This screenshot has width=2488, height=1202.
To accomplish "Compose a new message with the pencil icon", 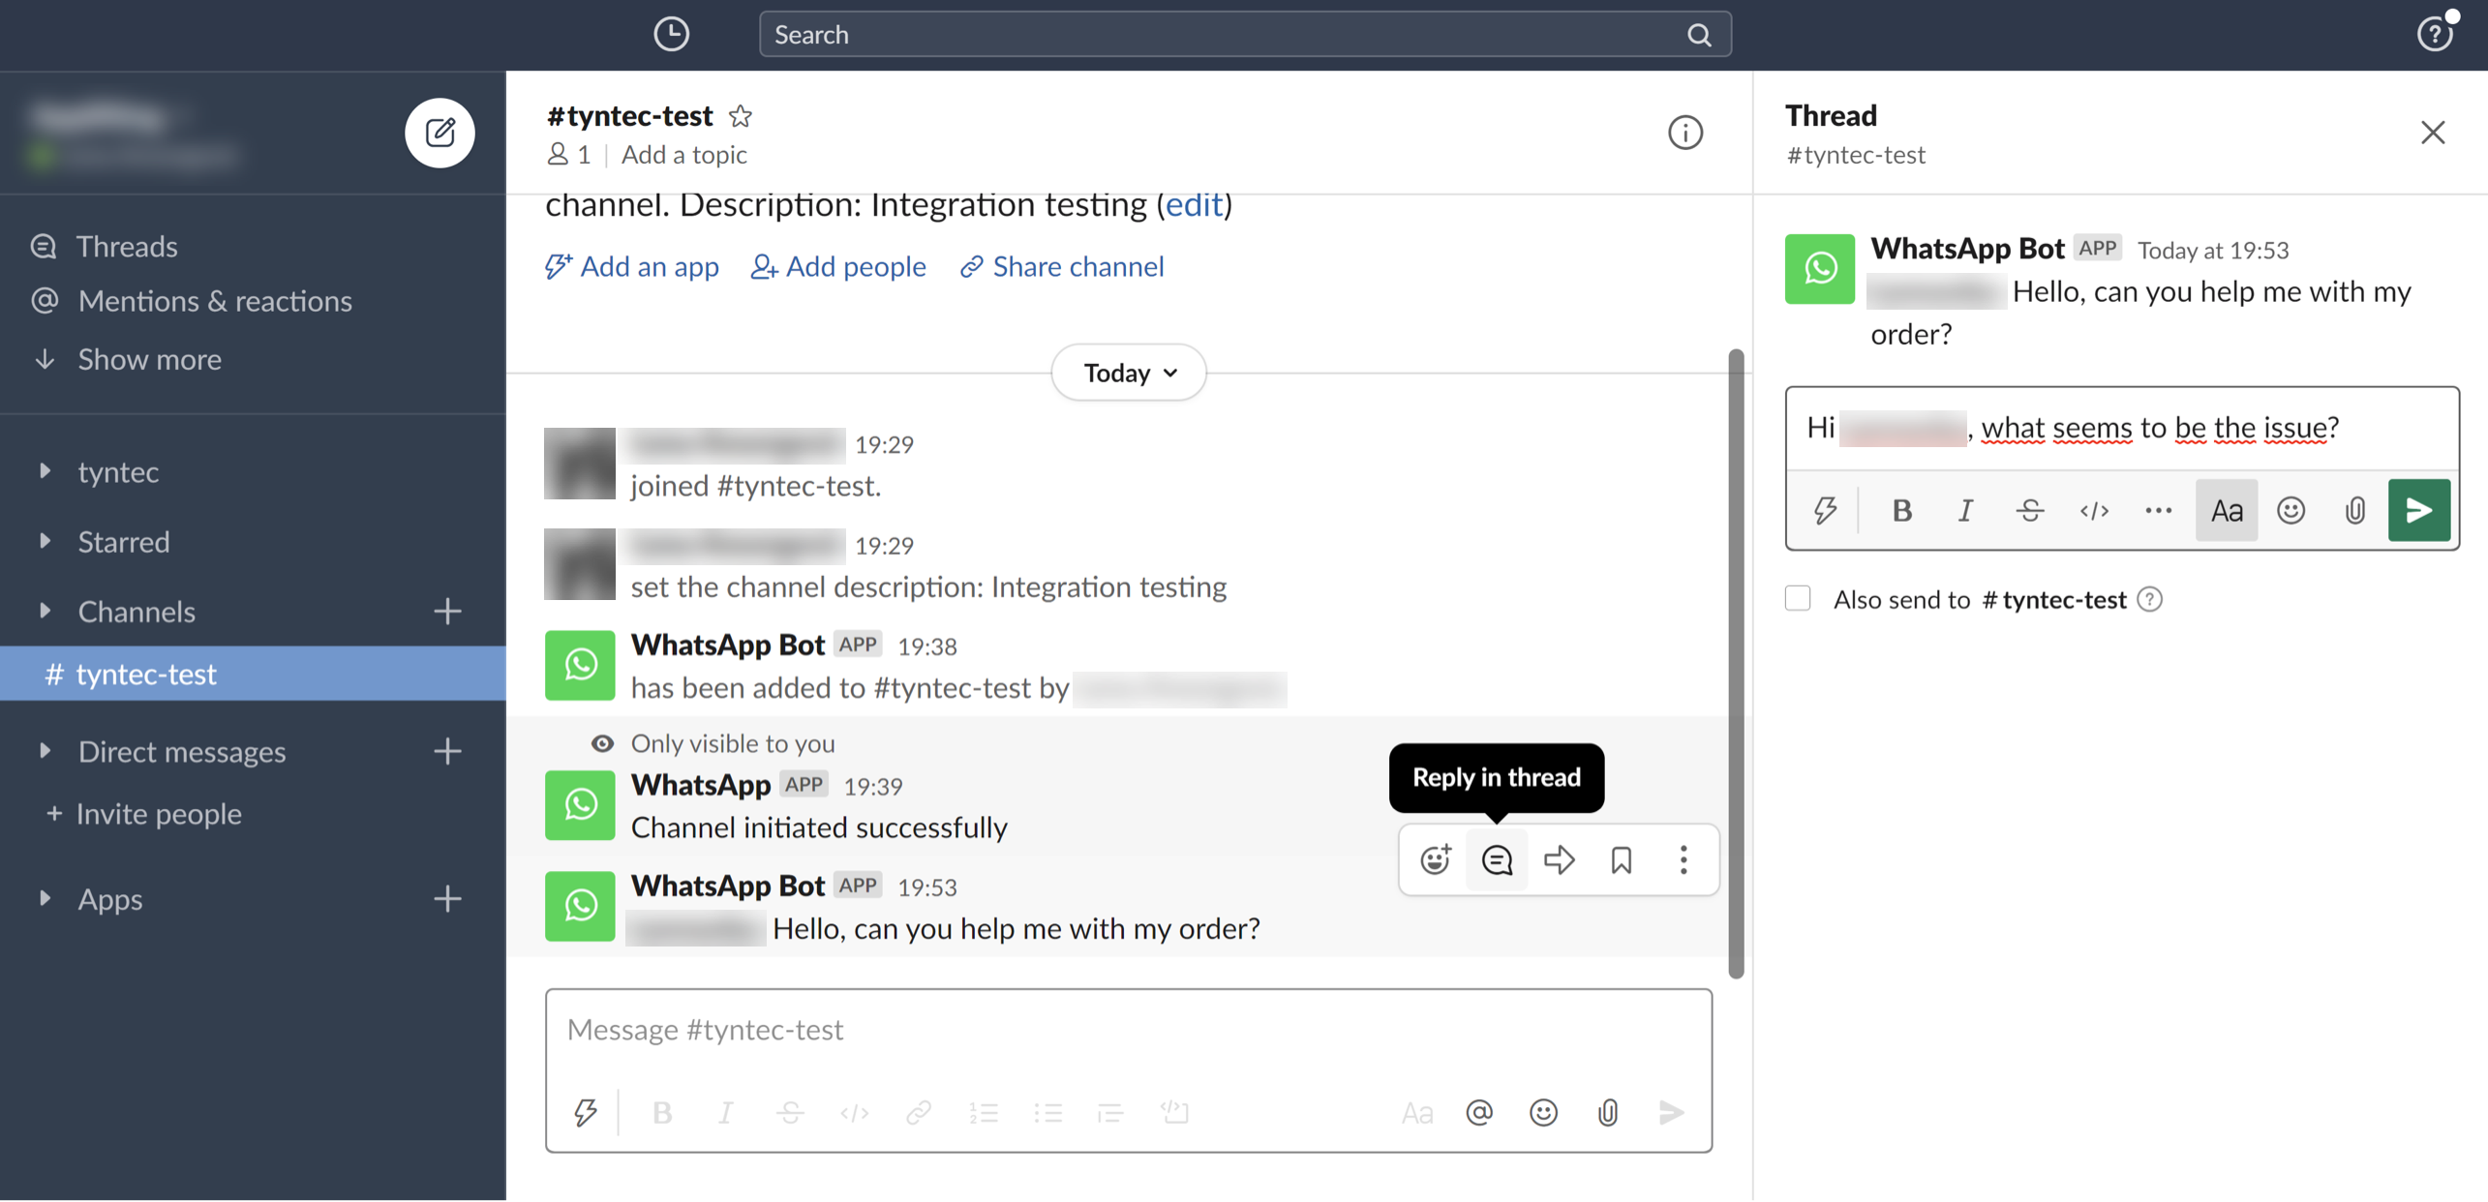I will (x=440, y=132).
